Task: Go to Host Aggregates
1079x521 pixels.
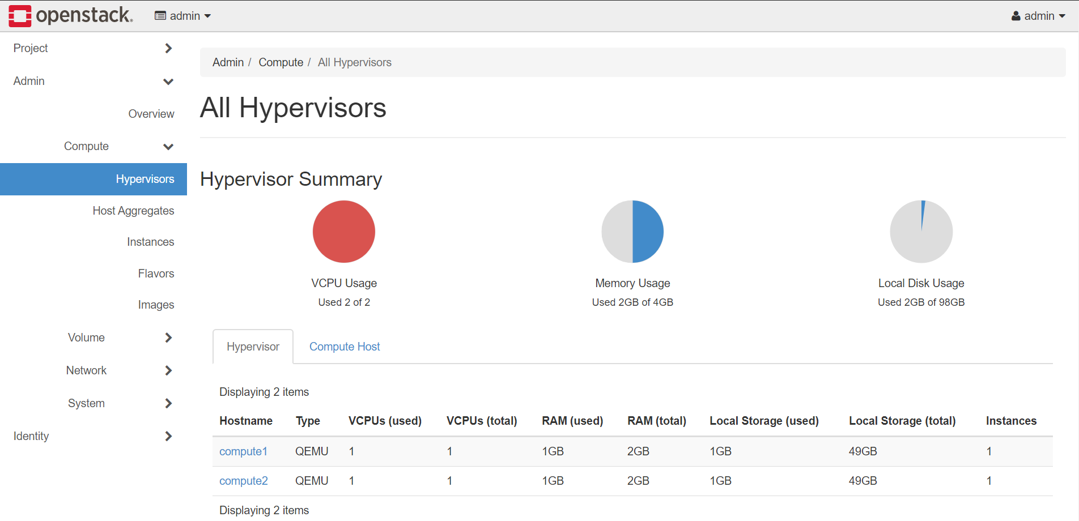Action: click(x=133, y=211)
